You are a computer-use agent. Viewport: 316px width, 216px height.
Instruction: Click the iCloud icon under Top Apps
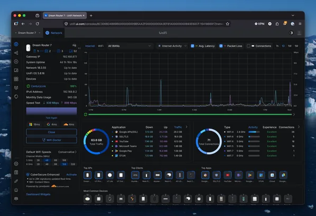[272, 175]
